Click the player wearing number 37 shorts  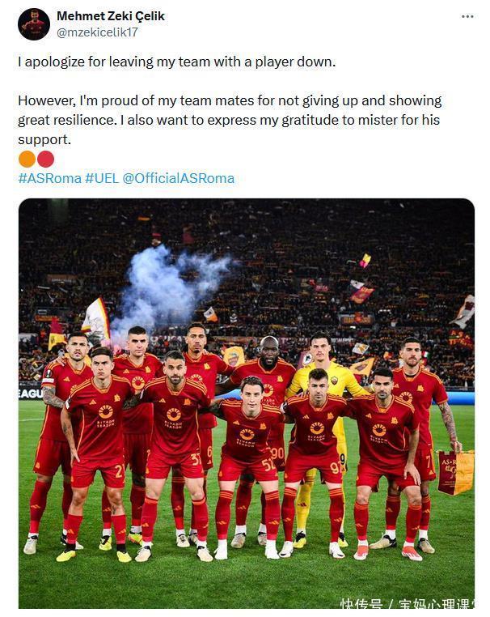pyautogui.click(x=175, y=453)
